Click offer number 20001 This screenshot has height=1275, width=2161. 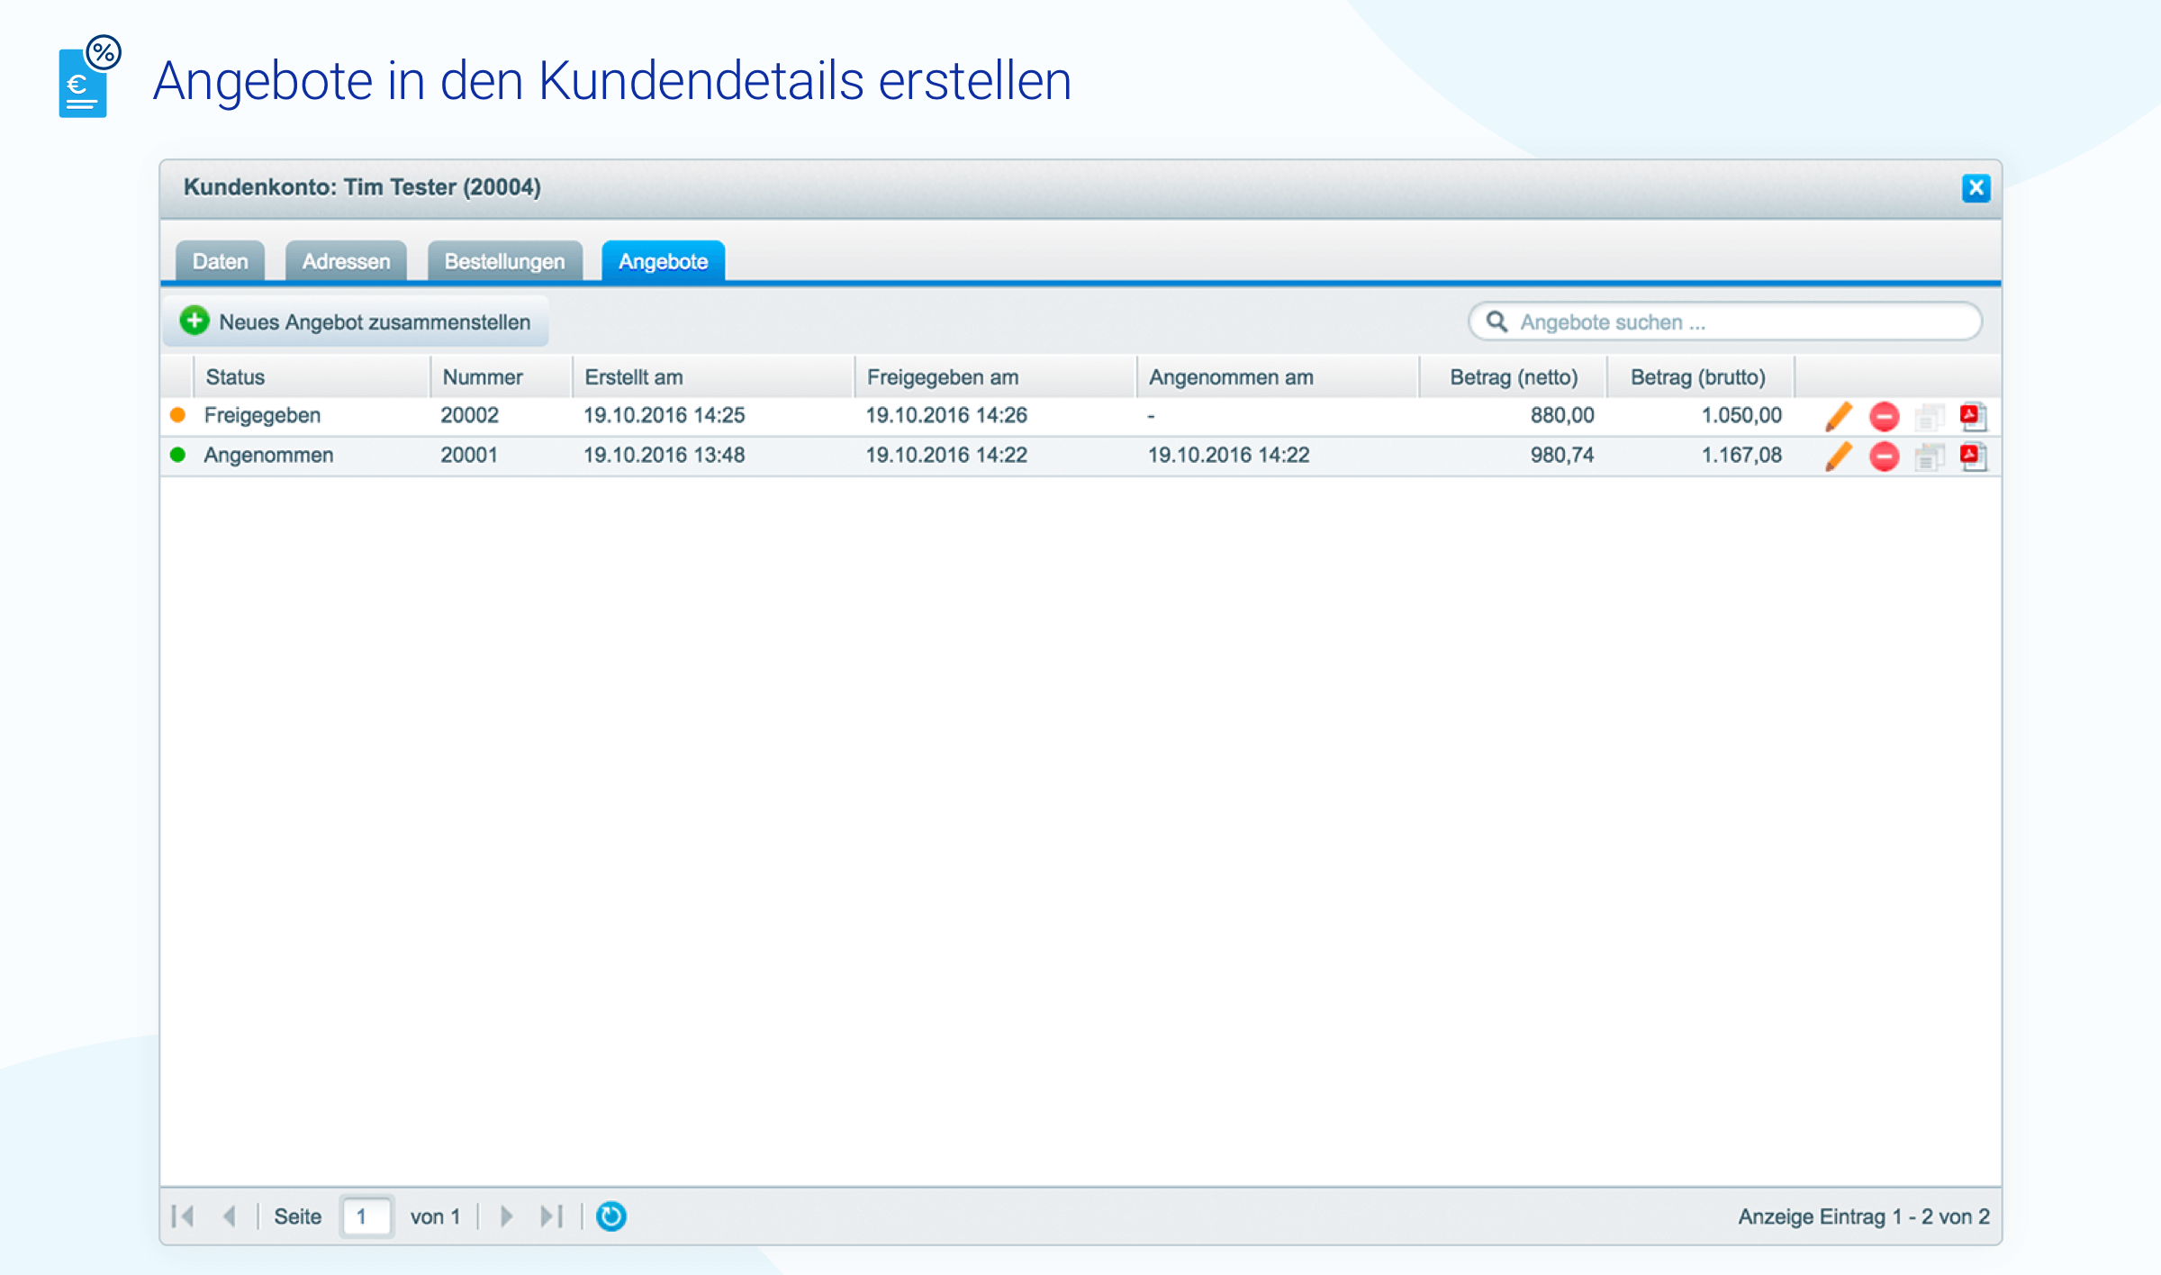pyautogui.click(x=469, y=455)
